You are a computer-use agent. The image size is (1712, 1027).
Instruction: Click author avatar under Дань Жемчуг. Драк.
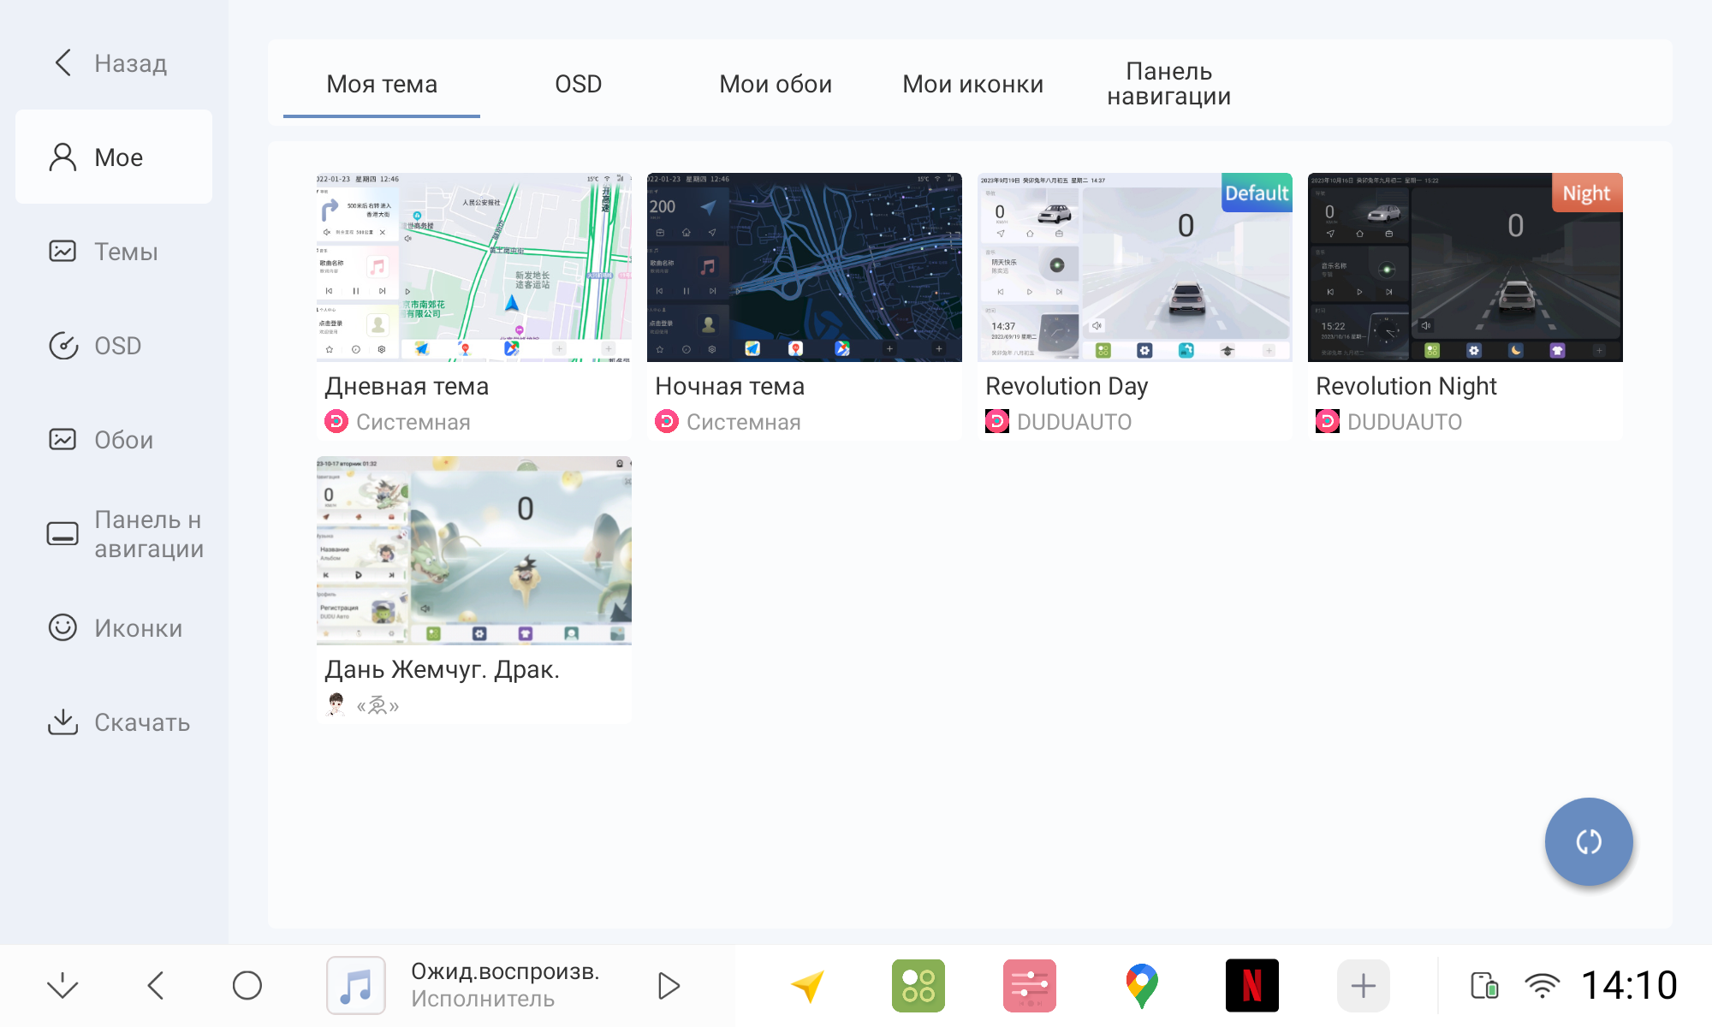point(336,704)
